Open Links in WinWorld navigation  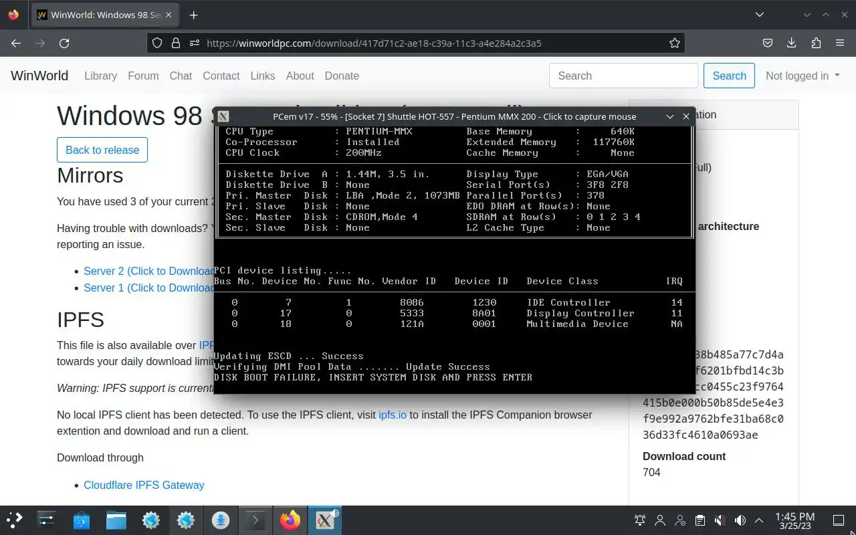263,76
